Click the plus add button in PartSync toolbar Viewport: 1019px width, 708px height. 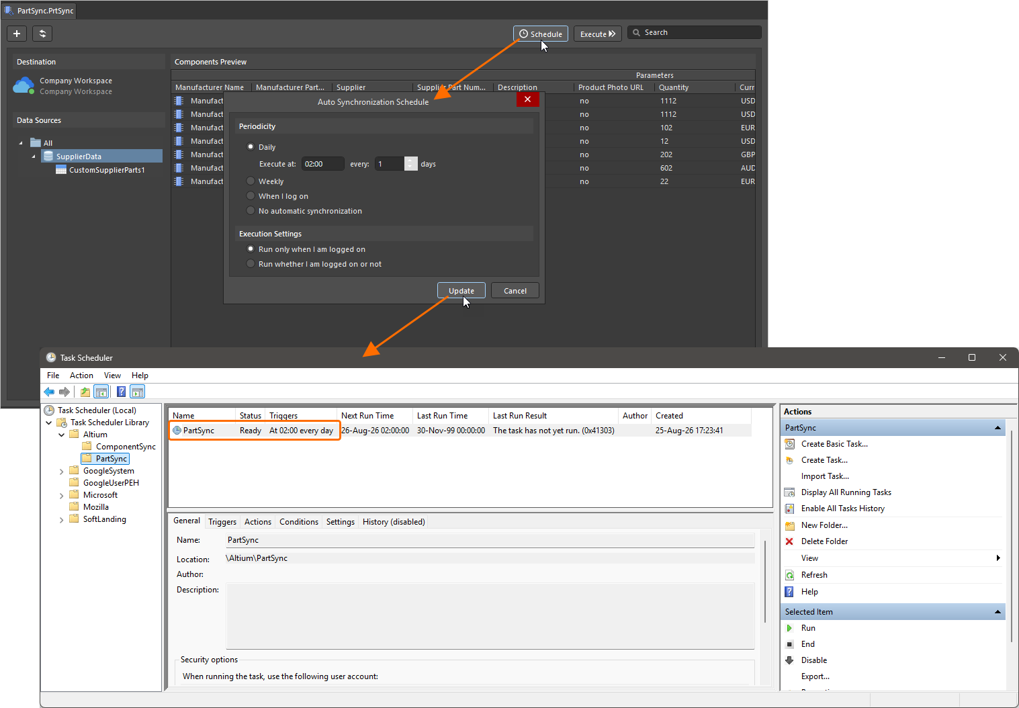click(x=17, y=34)
